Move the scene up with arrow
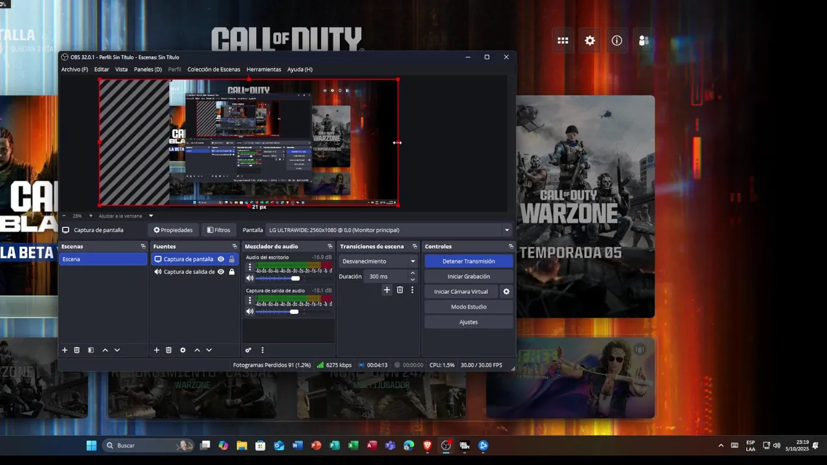 (105, 350)
